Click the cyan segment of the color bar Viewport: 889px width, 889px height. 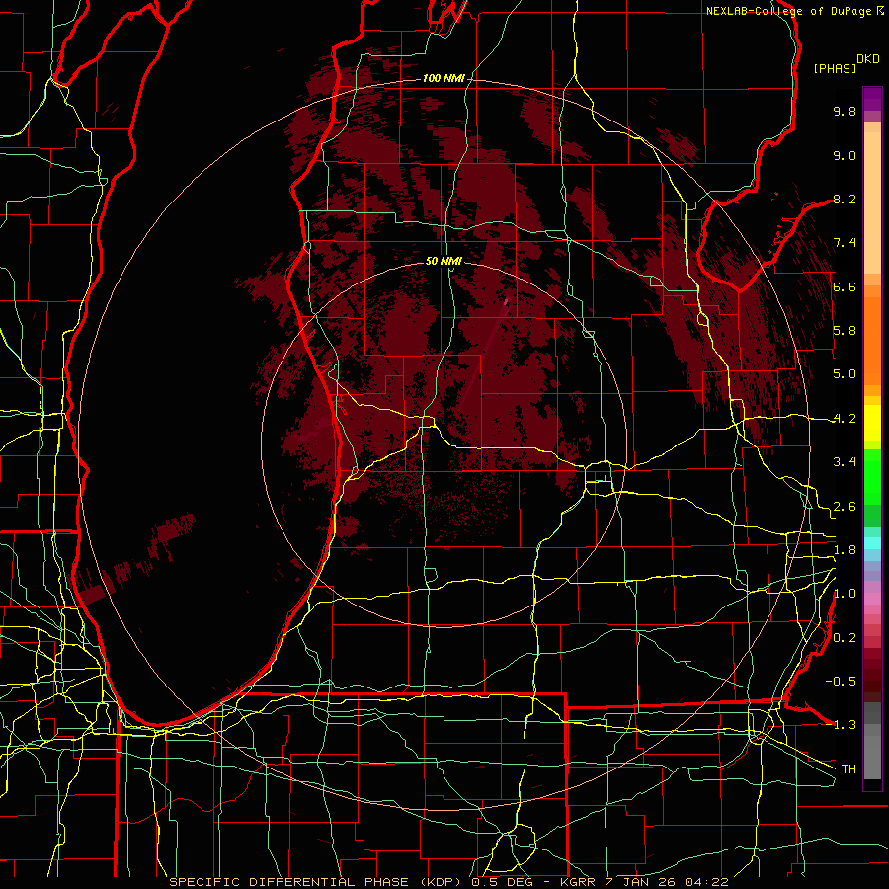872,543
